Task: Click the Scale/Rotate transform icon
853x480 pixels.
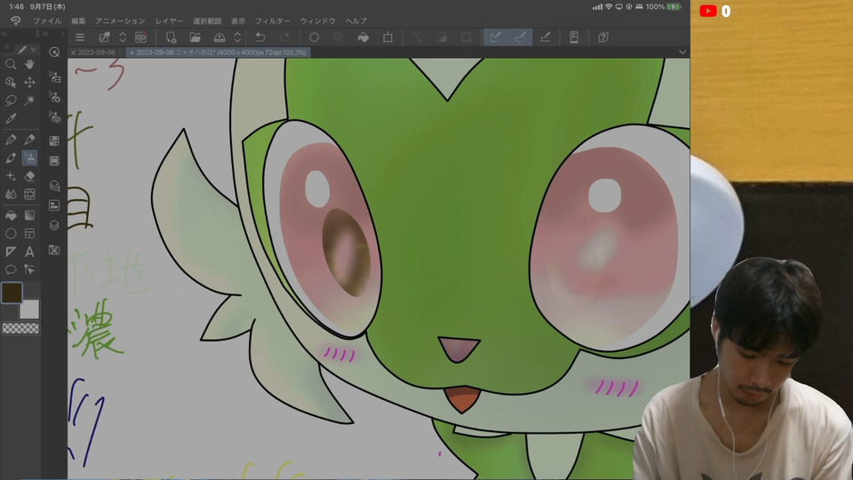Action: pos(387,37)
